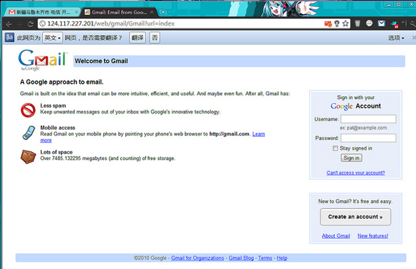This screenshot has width=416, height=269.
Task: Click the browser back arrow
Action: point(9,23)
